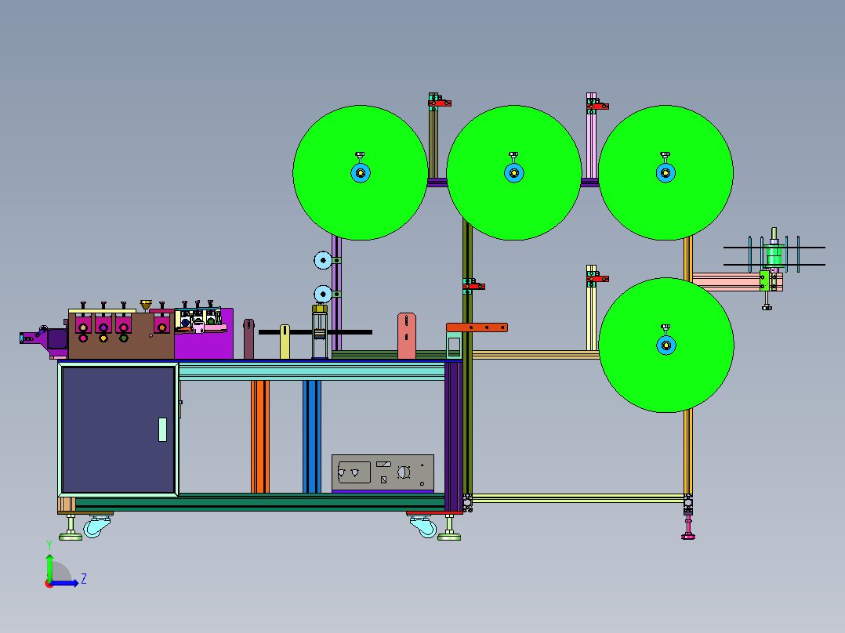
Task: Select the blue vertical support post
Action: click(x=311, y=437)
